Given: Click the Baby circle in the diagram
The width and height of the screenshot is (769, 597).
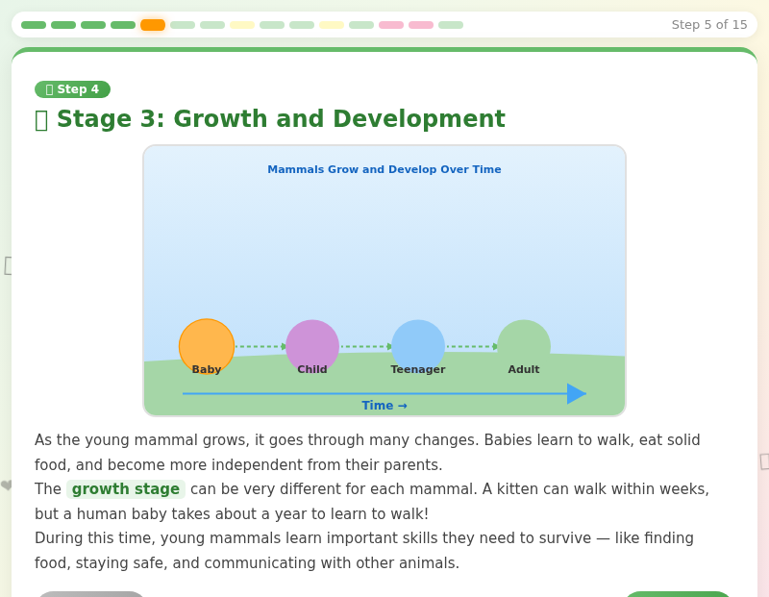Looking at the screenshot, I should [206, 344].
